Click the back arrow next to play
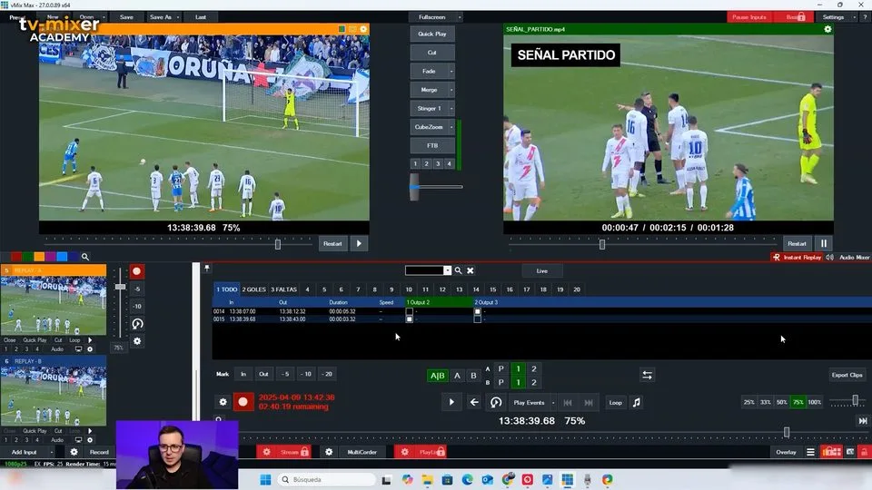The width and height of the screenshot is (872, 490). tap(474, 402)
